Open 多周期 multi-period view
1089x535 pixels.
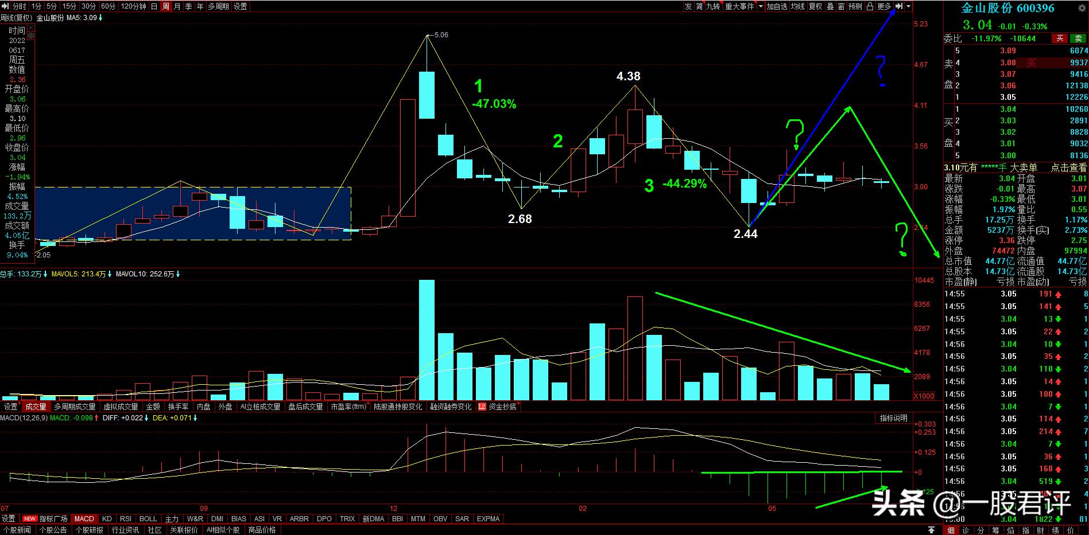click(218, 6)
